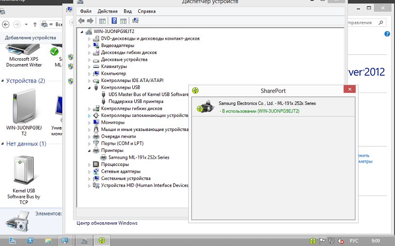Click the blue help icon in Control Panel
This screenshot has width=395, height=246.
[387, 33]
